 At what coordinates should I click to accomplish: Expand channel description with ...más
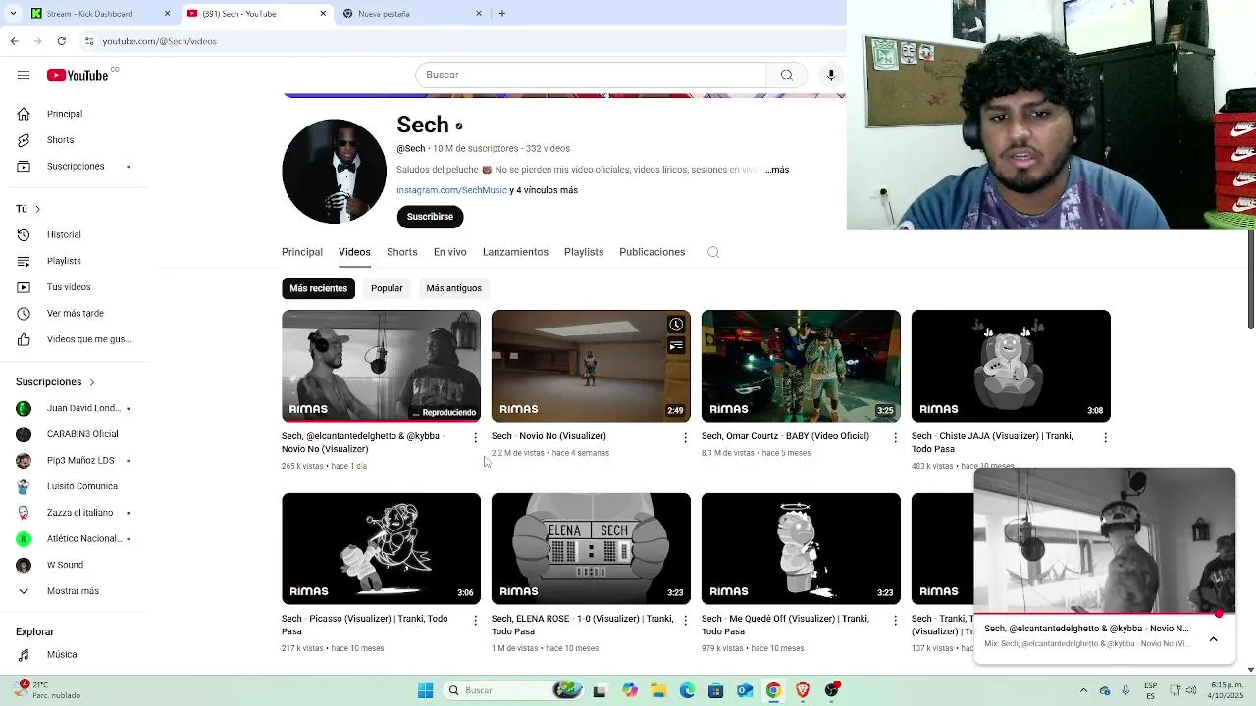[777, 170]
